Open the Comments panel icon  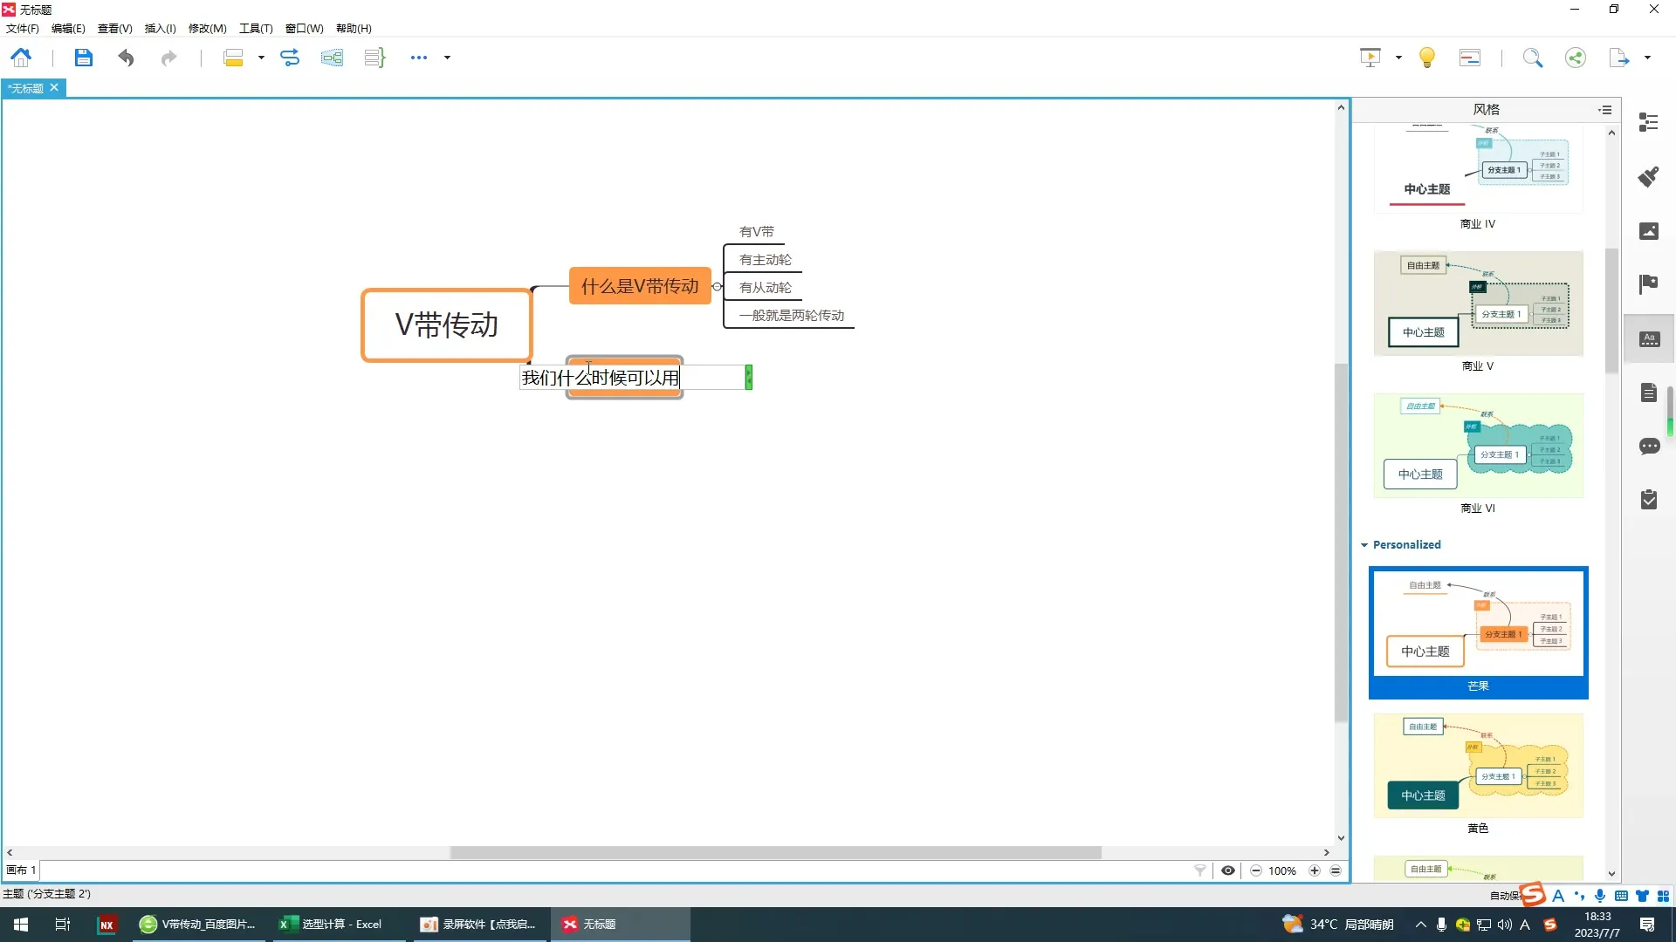click(x=1648, y=447)
